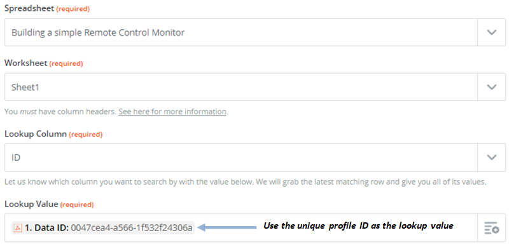514x249 pixels.
Task: Click the ID lookup column field
Action: 241,158
